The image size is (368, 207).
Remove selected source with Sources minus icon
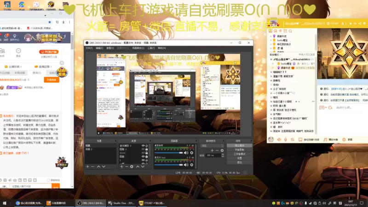pos(126,167)
